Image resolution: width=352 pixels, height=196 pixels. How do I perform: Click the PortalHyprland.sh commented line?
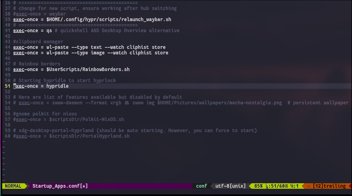(71, 136)
